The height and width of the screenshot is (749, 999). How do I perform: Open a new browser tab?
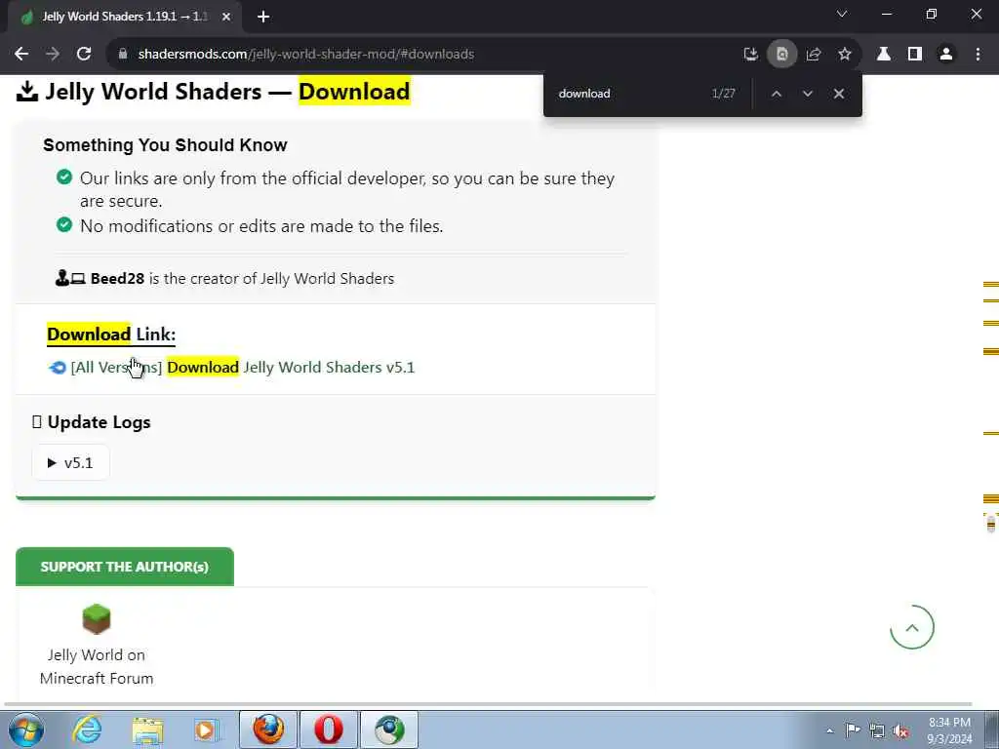pyautogui.click(x=263, y=17)
